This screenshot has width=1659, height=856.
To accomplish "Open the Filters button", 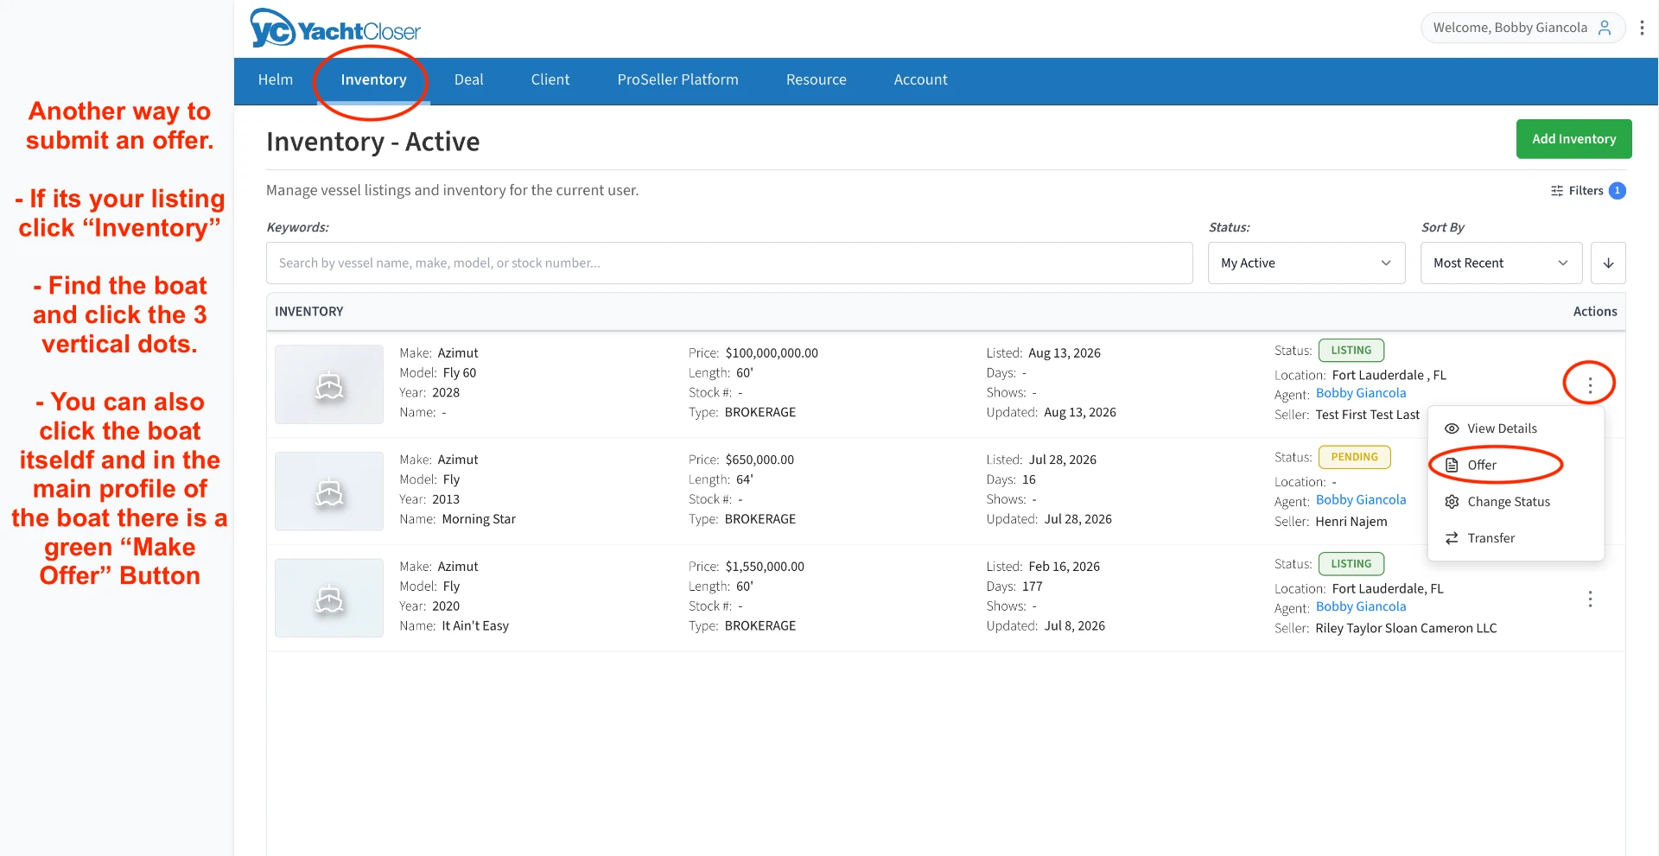I will (1587, 191).
